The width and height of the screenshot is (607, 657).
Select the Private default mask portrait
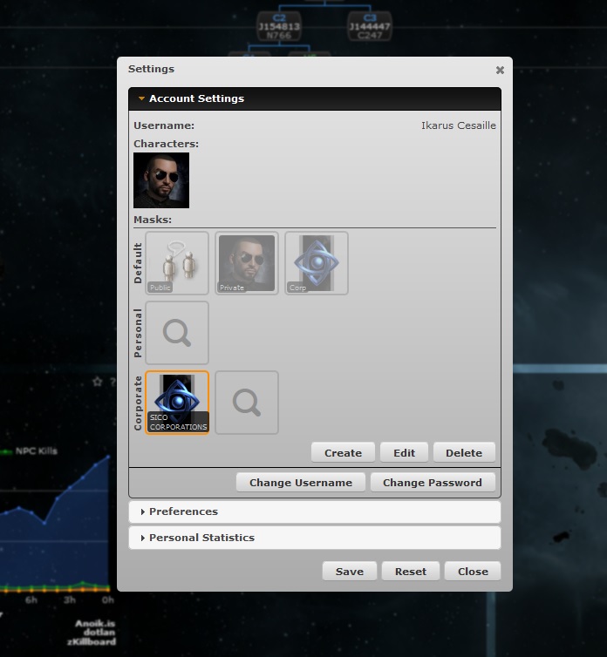[247, 262]
